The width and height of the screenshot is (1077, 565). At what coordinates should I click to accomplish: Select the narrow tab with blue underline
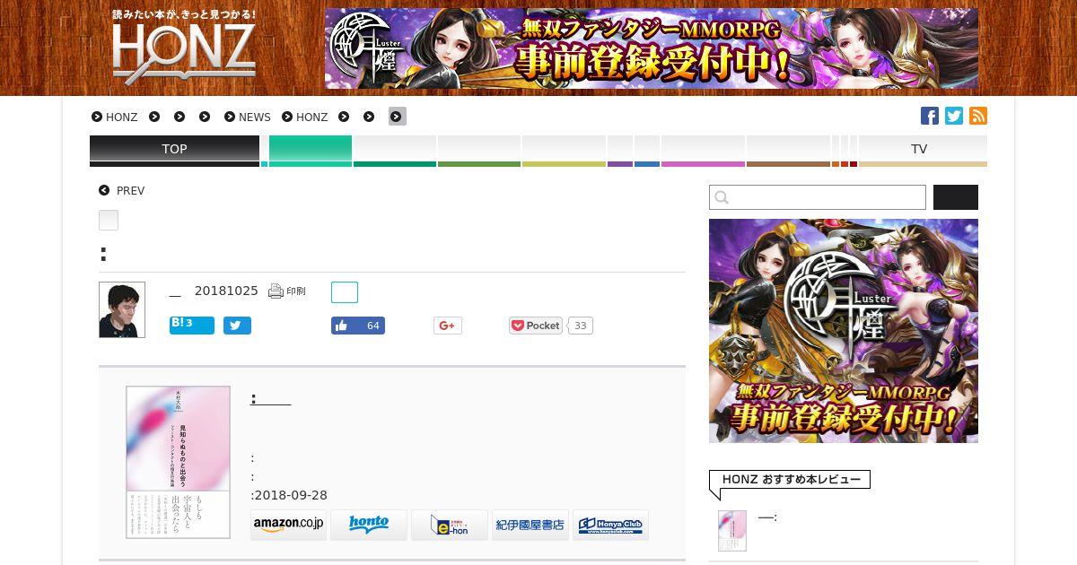click(x=647, y=151)
